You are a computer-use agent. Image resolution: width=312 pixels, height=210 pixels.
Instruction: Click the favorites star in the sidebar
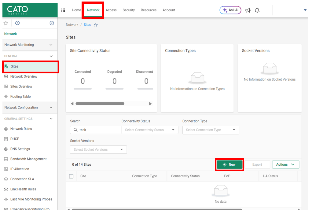(x=6, y=23)
